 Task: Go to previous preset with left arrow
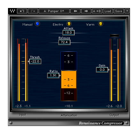pos(75,11)
